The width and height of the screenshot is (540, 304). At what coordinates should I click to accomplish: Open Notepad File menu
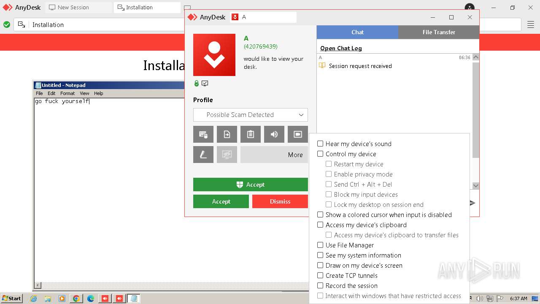(x=39, y=93)
